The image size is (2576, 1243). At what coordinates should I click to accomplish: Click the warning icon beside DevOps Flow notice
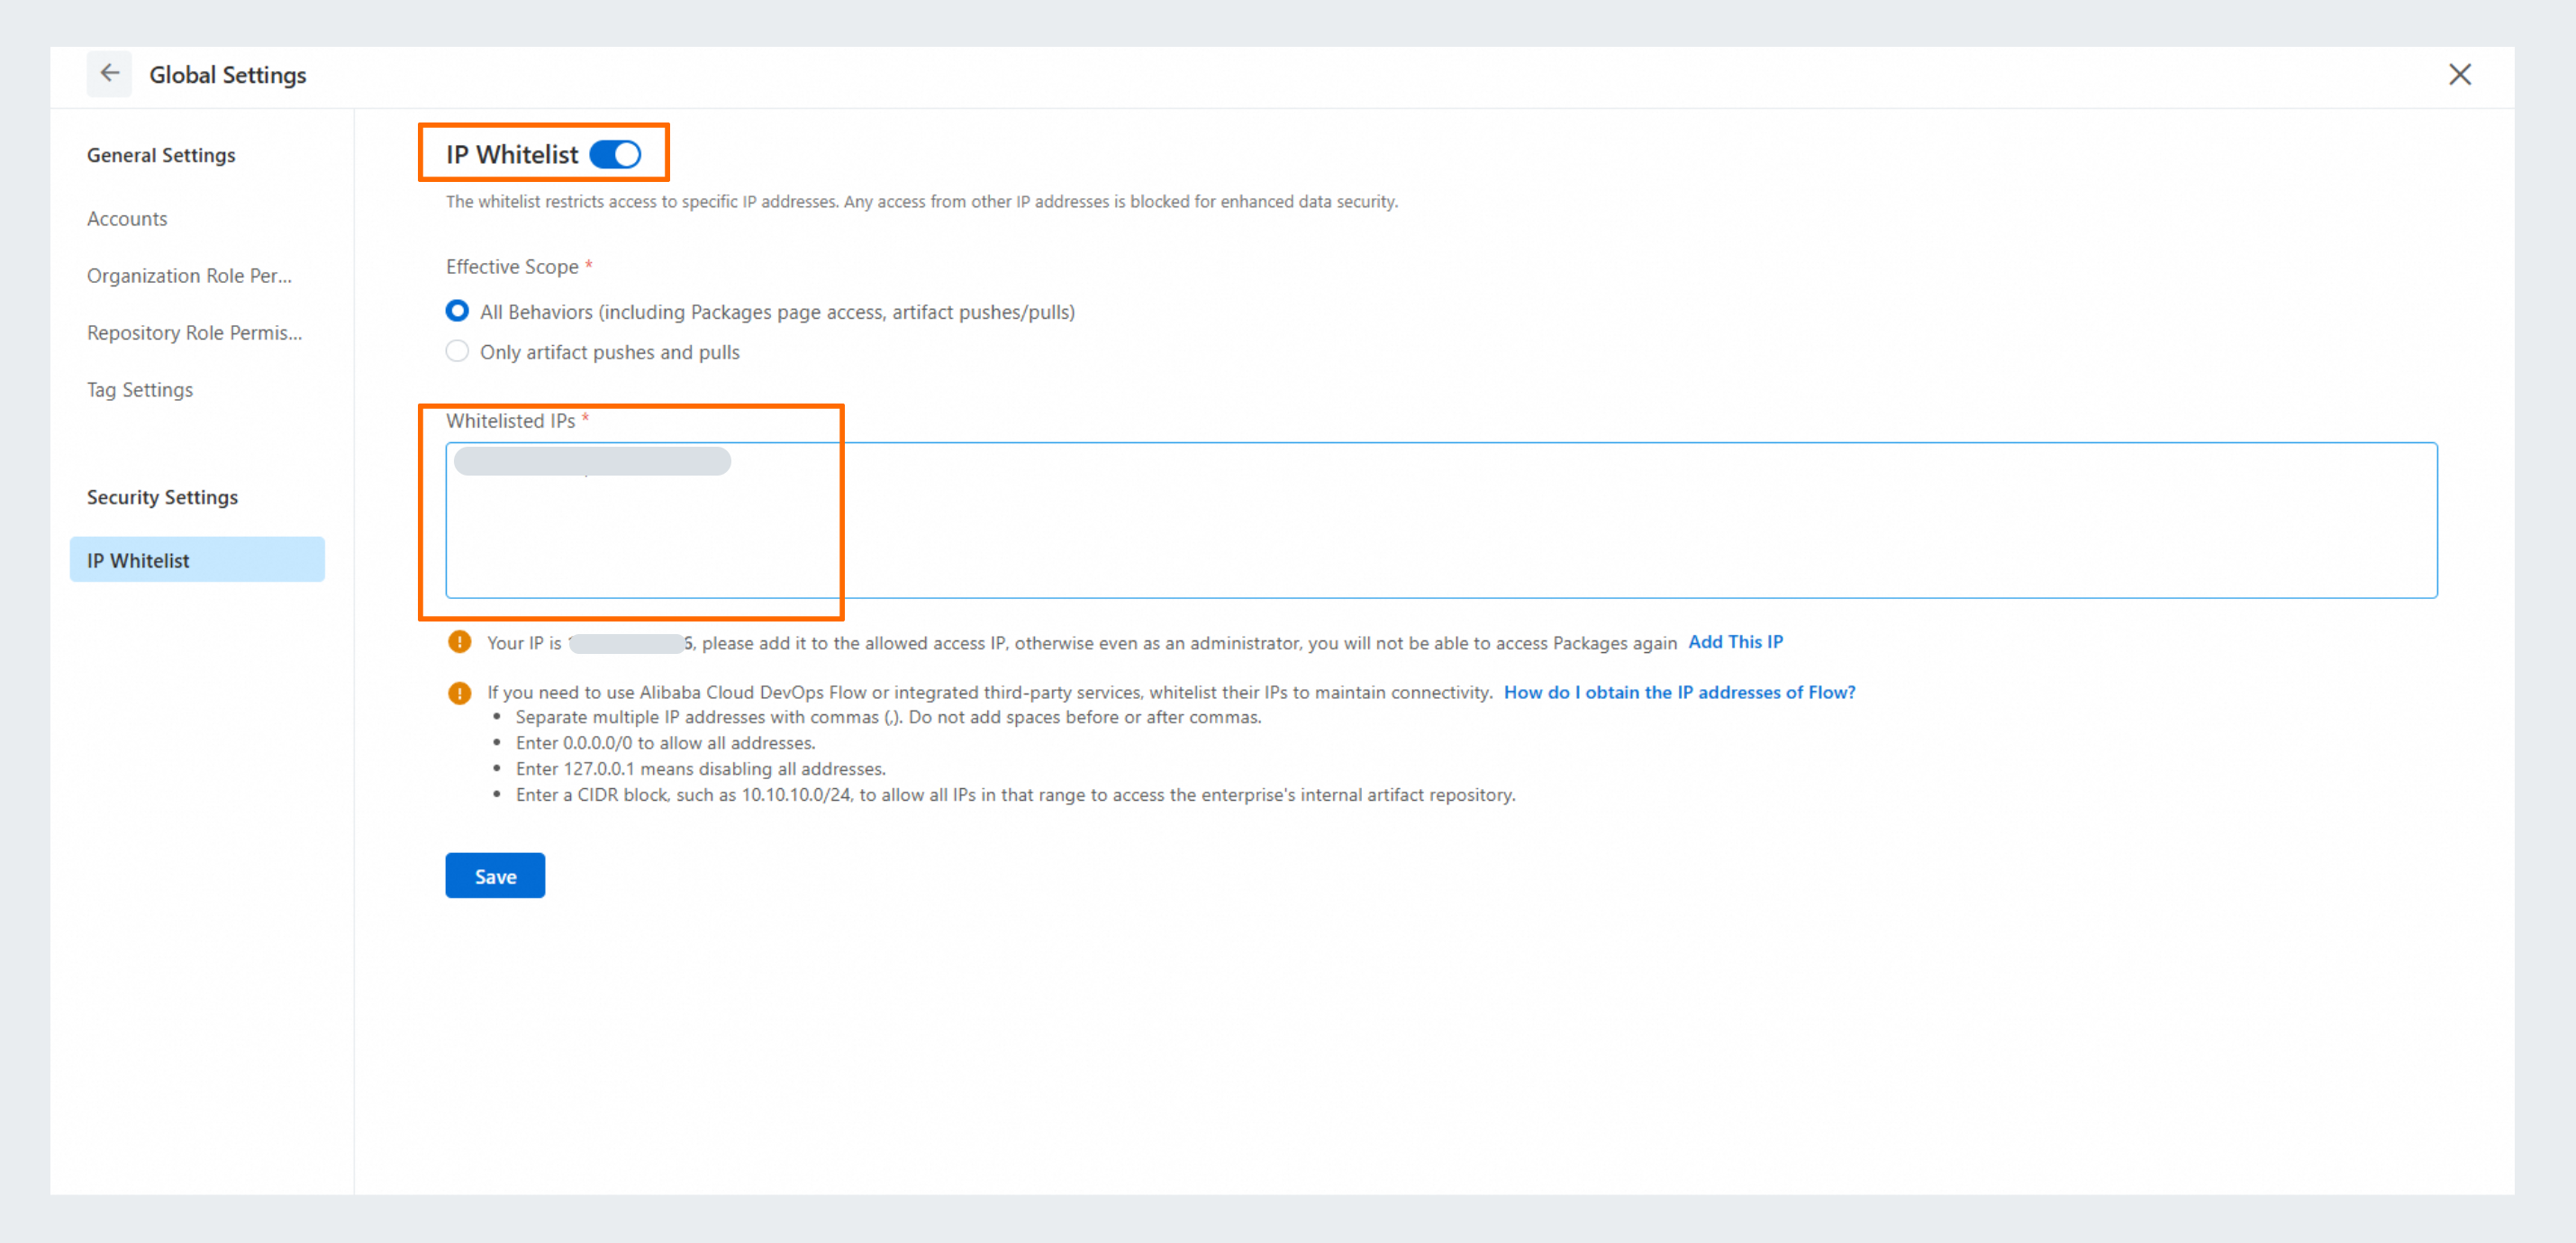(459, 692)
